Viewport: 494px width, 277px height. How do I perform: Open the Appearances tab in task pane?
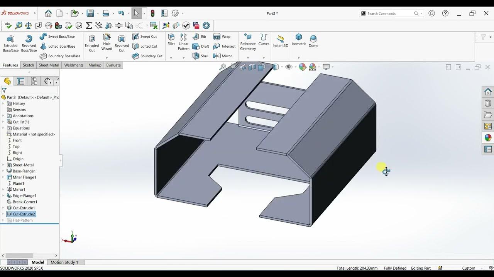[488, 138]
